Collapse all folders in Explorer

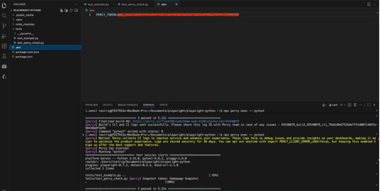(76, 10)
